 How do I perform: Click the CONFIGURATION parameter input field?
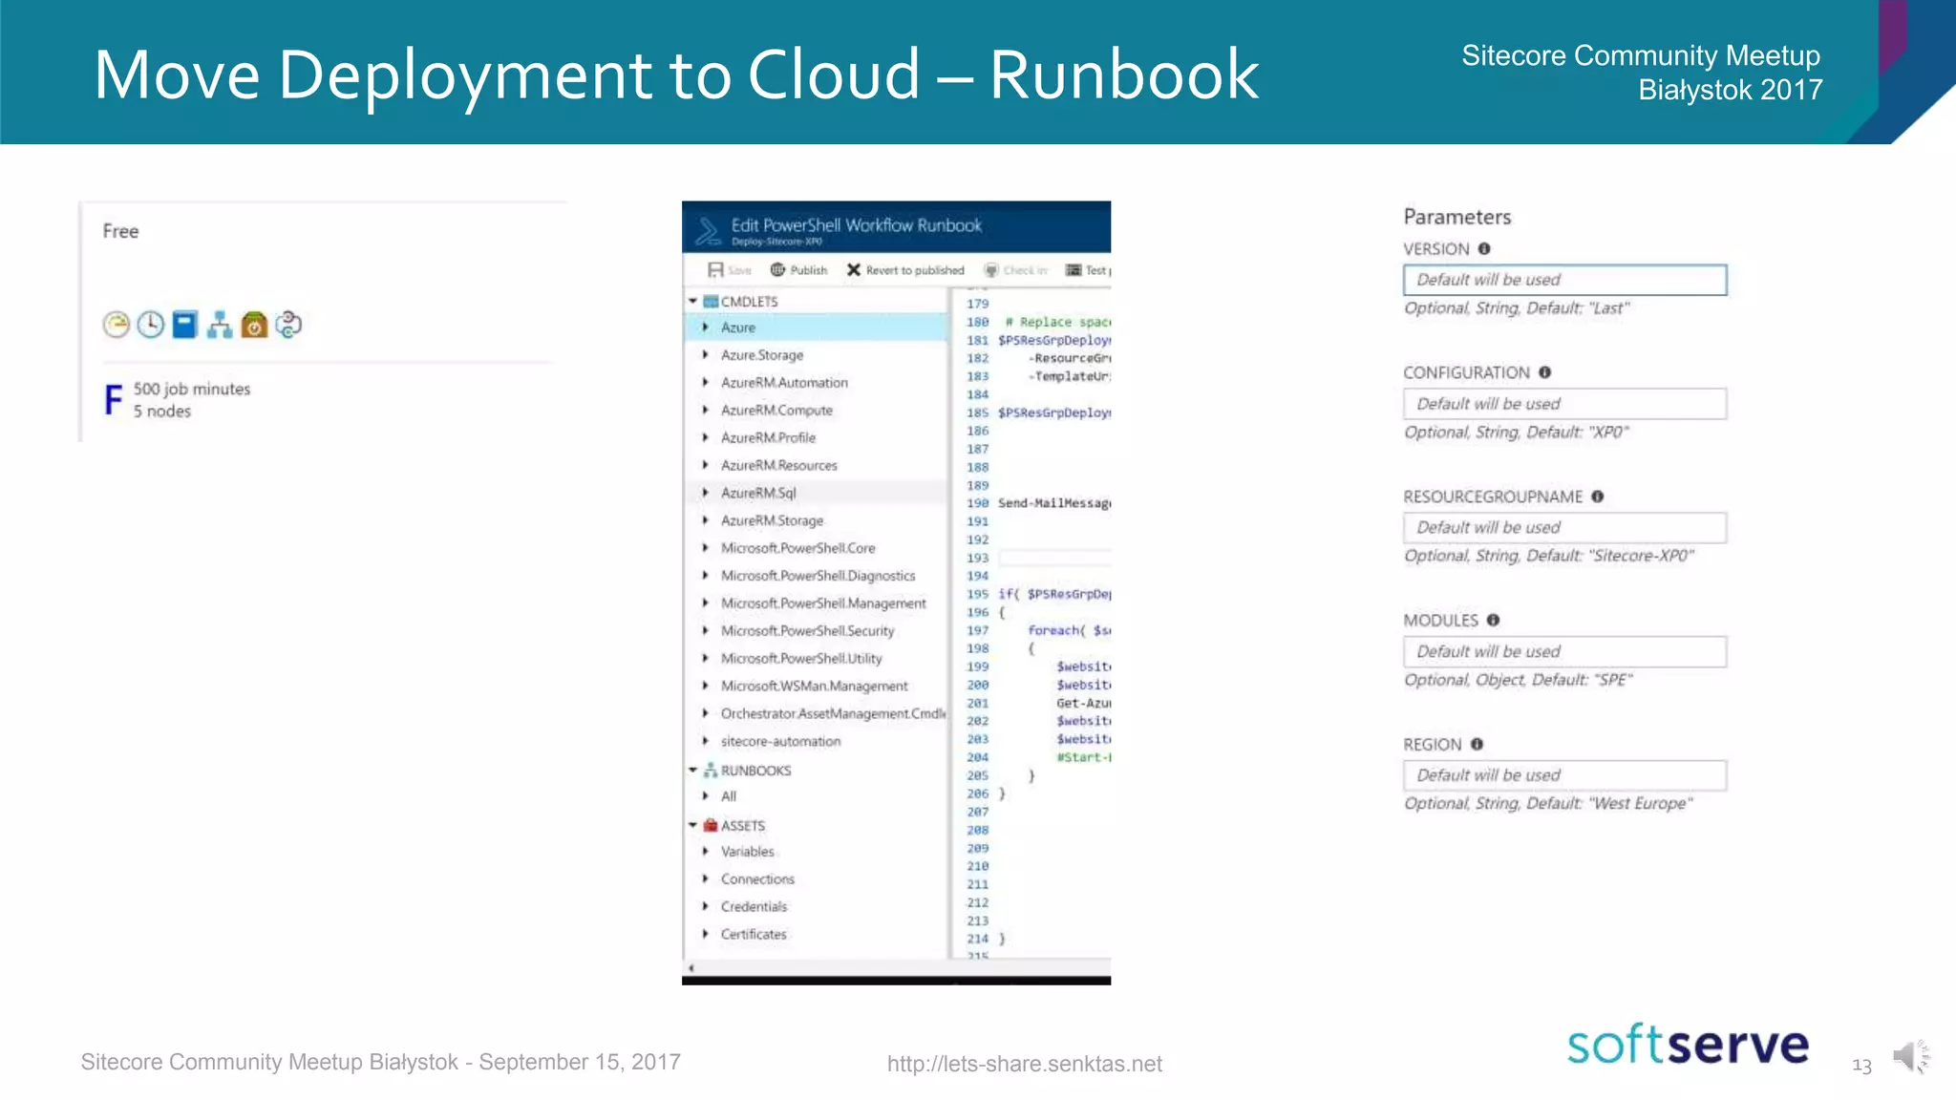[x=1564, y=404]
